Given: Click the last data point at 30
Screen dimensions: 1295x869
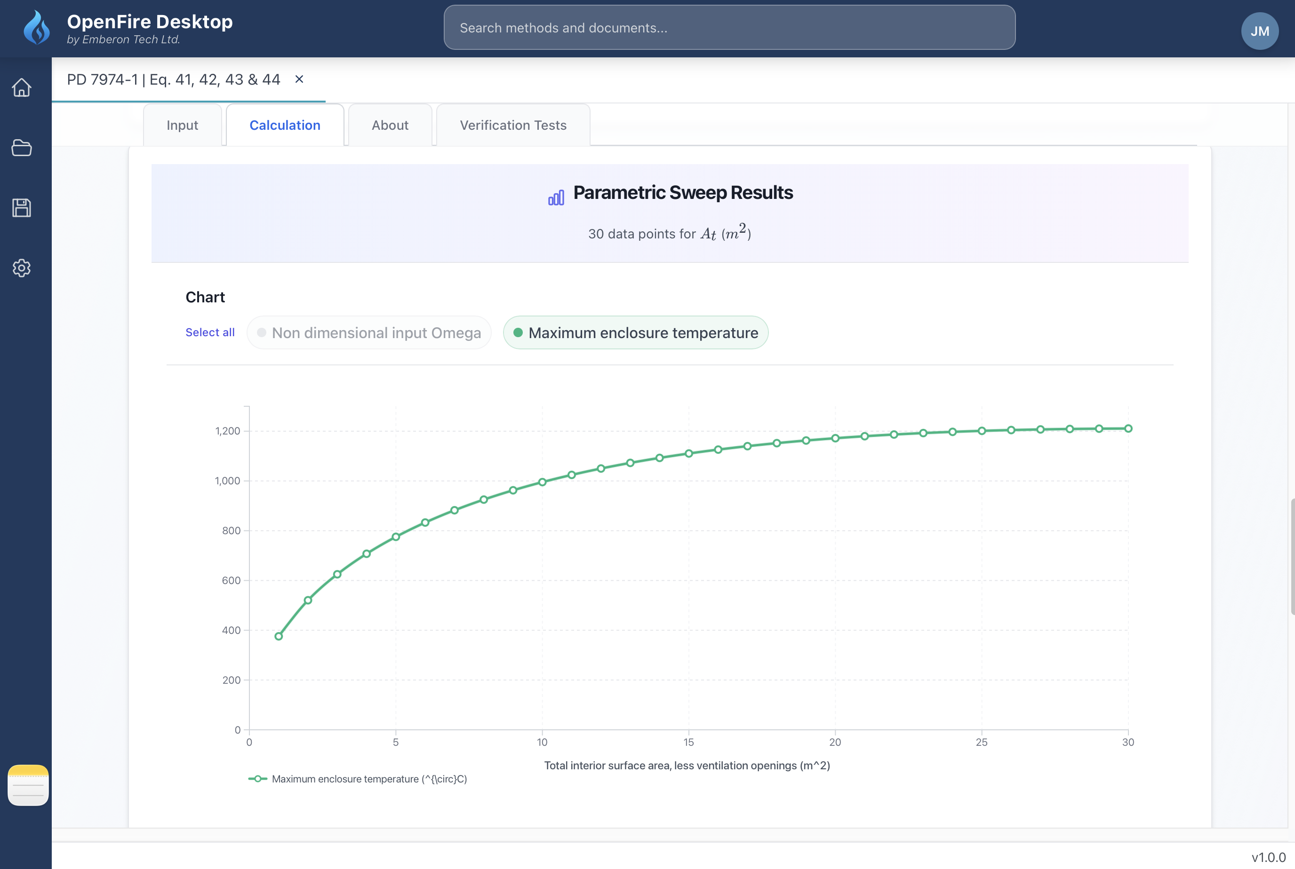Looking at the screenshot, I should pyautogui.click(x=1127, y=428).
